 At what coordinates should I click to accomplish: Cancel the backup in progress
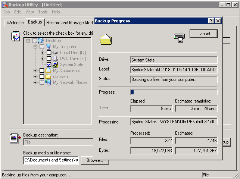(x=203, y=34)
